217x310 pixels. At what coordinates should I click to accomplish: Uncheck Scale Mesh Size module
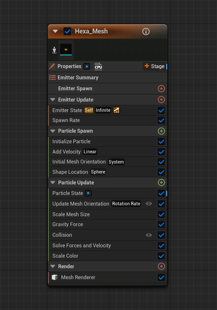point(161,214)
